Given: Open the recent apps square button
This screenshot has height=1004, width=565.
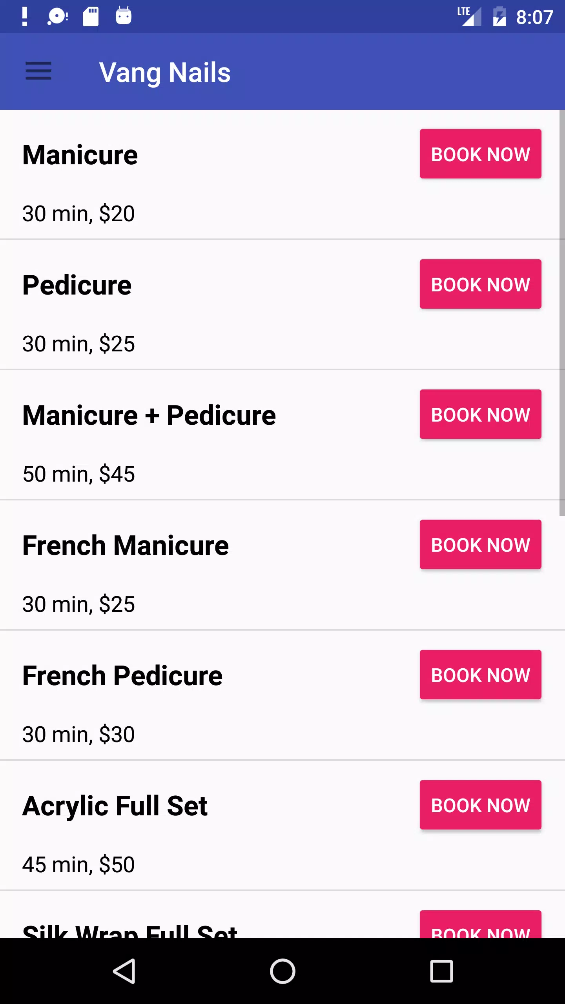Looking at the screenshot, I should click(x=441, y=971).
